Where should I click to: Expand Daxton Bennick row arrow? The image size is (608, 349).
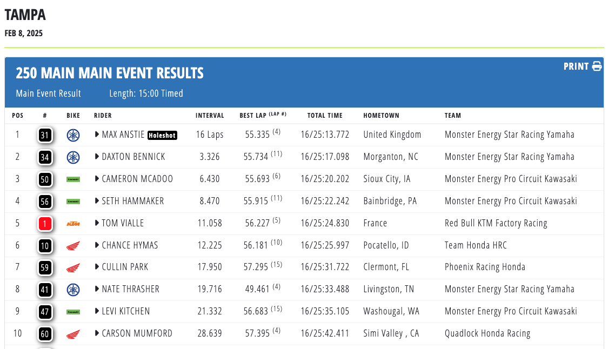pos(97,157)
